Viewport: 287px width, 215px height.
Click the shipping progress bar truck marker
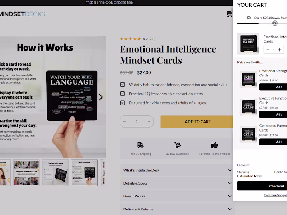point(275,23)
